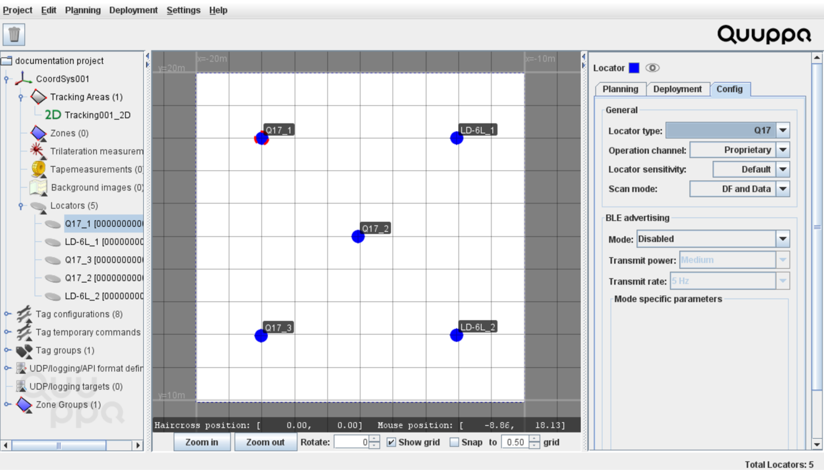
Task: Open the BLE advertising Mode dropdown
Action: pyautogui.click(x=783, y=239)
